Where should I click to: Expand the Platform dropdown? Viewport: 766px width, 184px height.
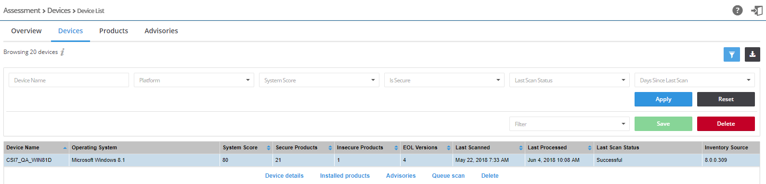194,80
